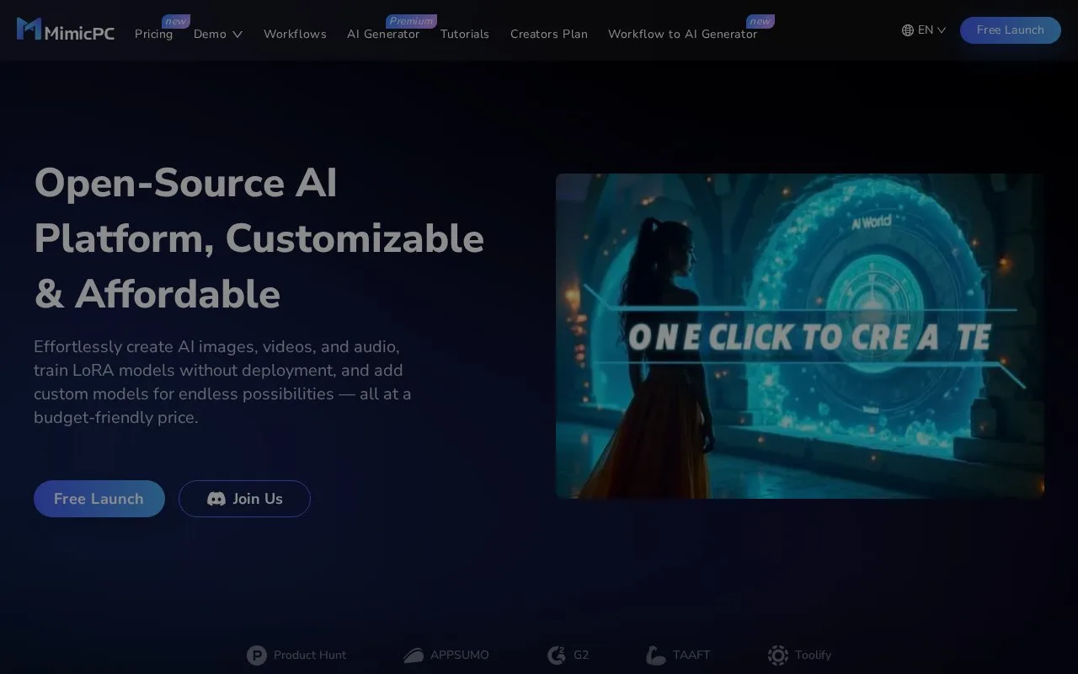
Task: Click the MimicPC logo icon
Action: point(29,29)
